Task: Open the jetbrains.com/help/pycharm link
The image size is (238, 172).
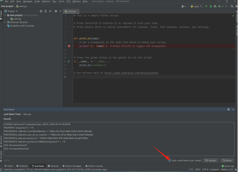Action: (x=131, y=73)
